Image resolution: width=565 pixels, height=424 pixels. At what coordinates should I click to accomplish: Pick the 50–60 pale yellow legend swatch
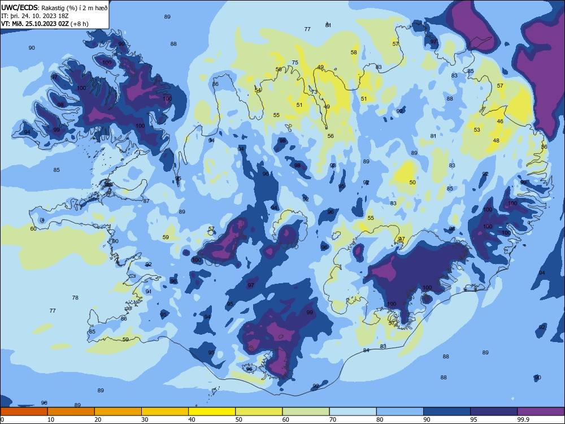click(259, 412)
